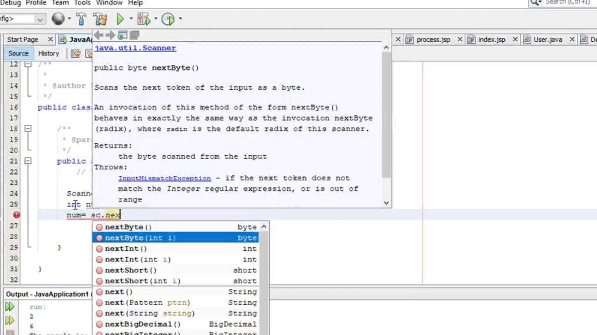This screenshot has height=335, width=597.
Task: Select nextShort(int i) completion item
Action: [x=176, y=281]
